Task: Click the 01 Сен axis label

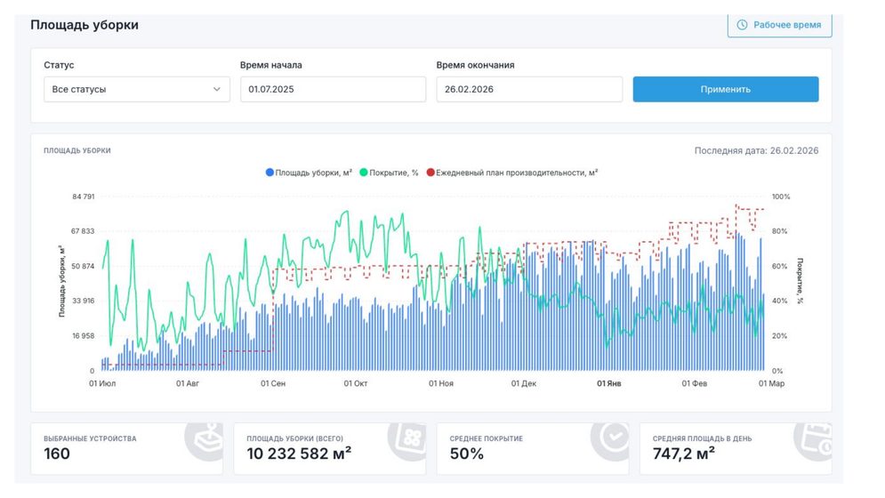Action: pyautogui.click(x=273, y=383)
